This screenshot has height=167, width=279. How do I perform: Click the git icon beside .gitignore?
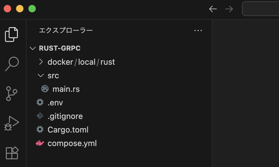(40, 116)
